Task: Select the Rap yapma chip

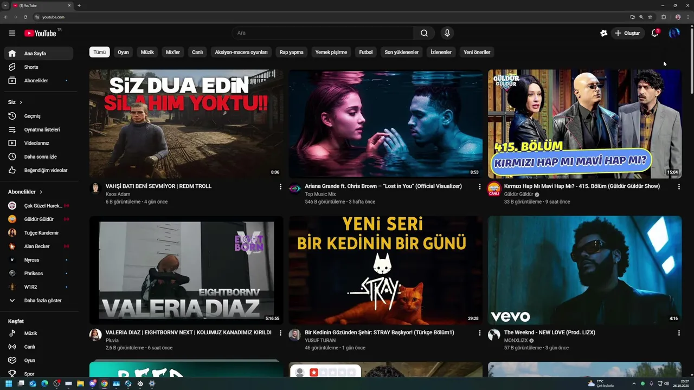Action: click(292, 52)
